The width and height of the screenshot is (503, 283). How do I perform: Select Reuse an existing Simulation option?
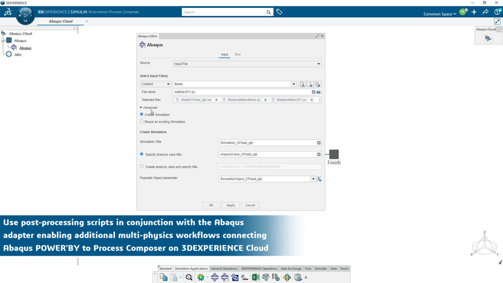[141, 122]
